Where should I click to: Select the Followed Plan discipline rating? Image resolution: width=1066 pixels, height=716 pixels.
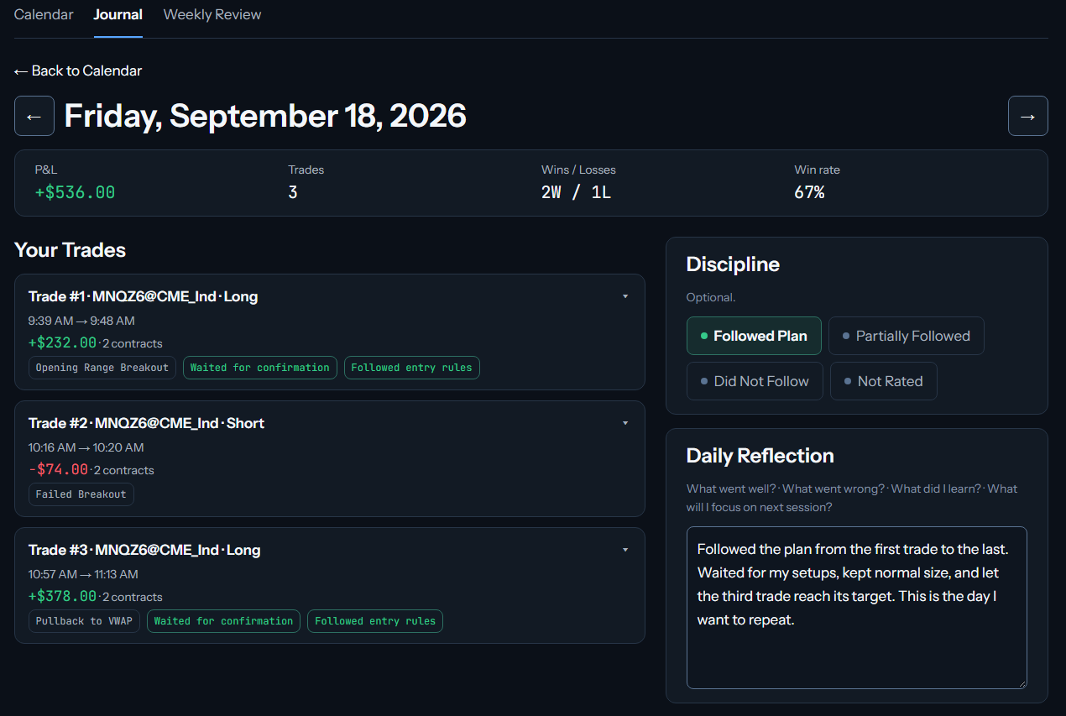click(x=754, y=336)
